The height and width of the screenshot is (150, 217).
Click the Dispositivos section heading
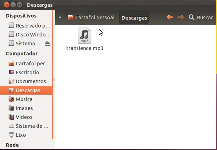[21, 16]
